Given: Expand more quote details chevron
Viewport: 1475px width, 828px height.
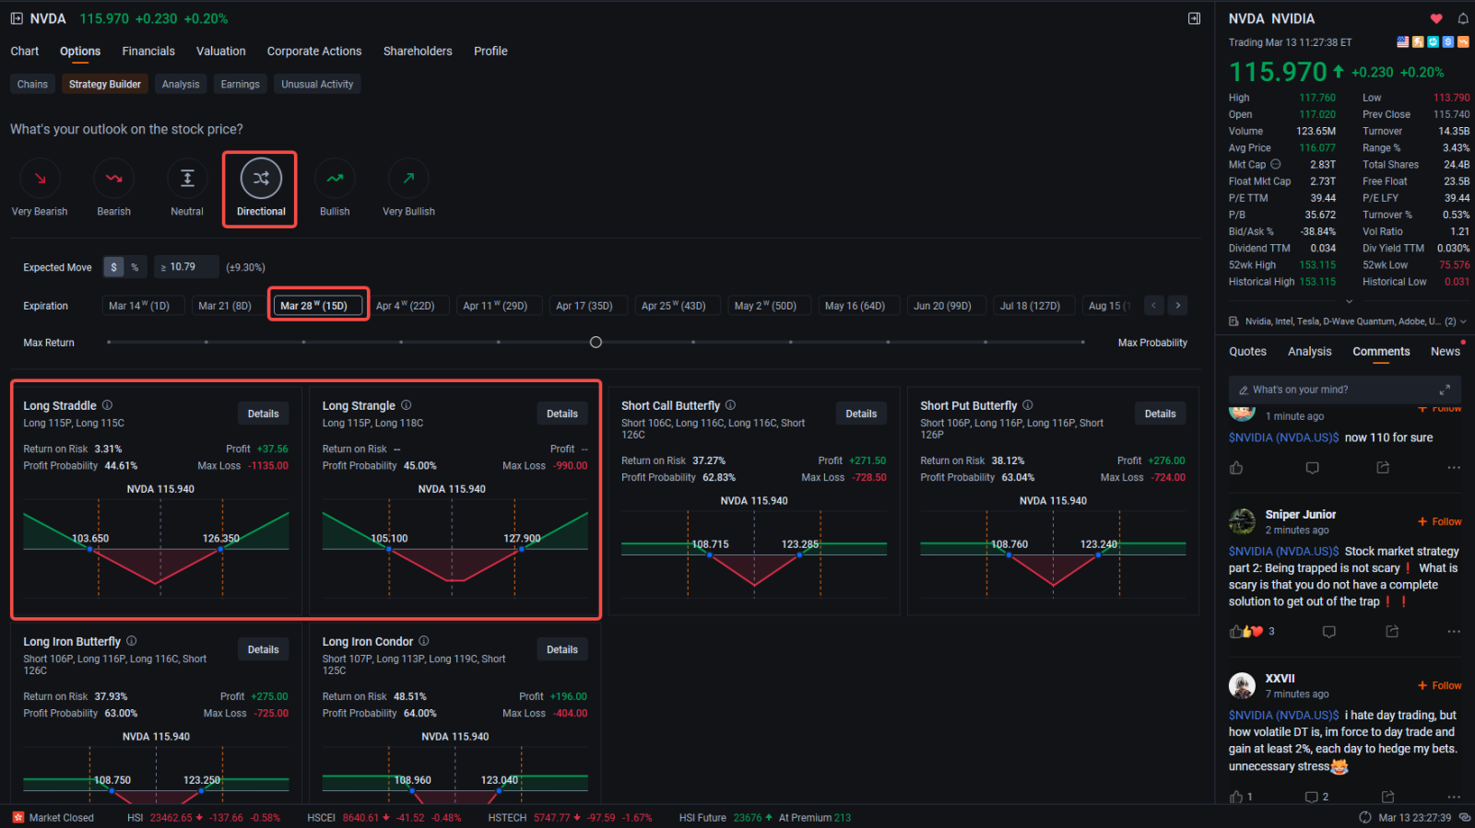Looking at the screenshot, I should [1349, 301].
